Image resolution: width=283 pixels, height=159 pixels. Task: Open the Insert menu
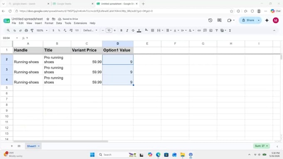pos(38,23)
